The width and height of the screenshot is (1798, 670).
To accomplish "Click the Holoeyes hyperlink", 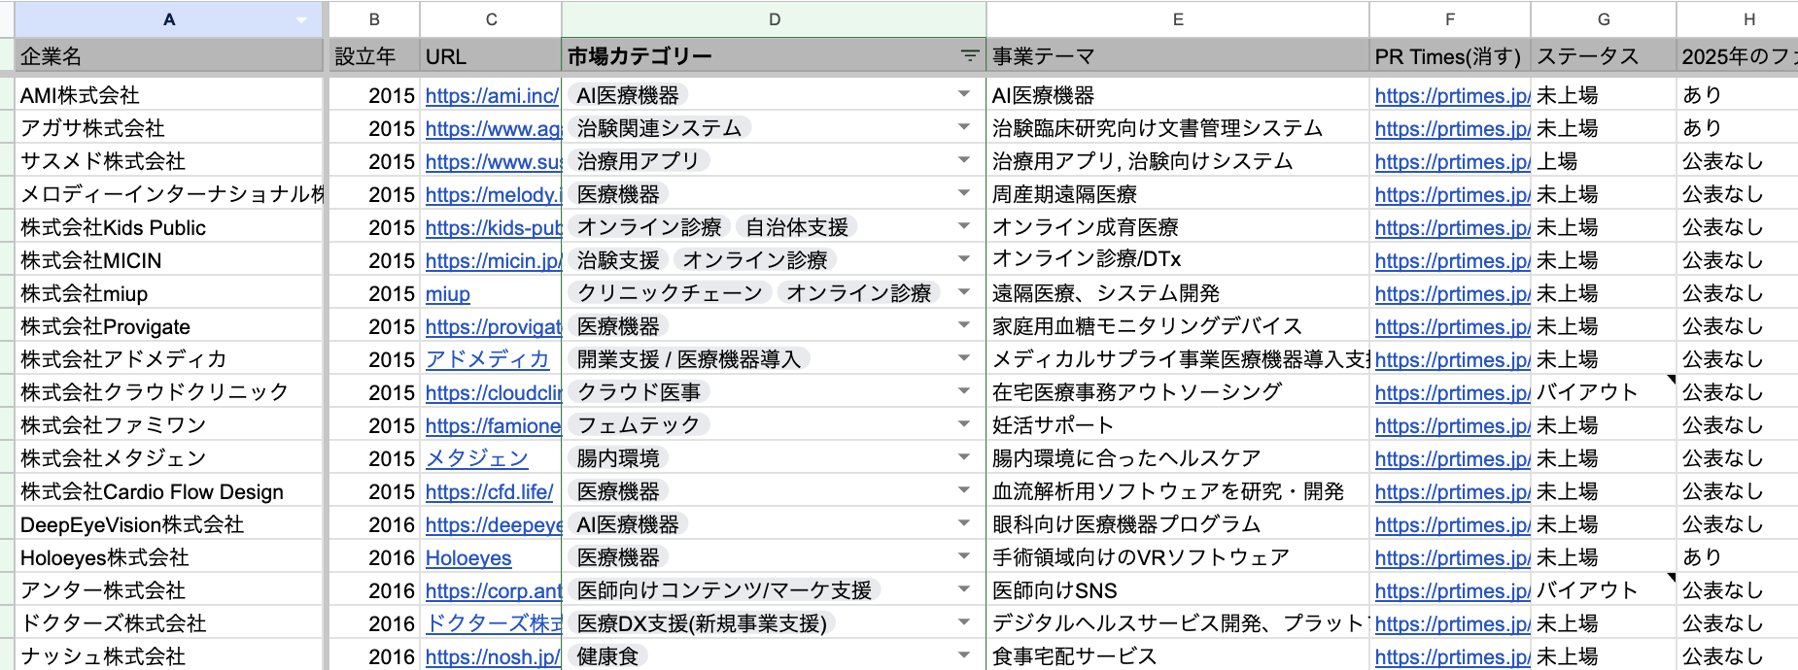I will point(468,557).
